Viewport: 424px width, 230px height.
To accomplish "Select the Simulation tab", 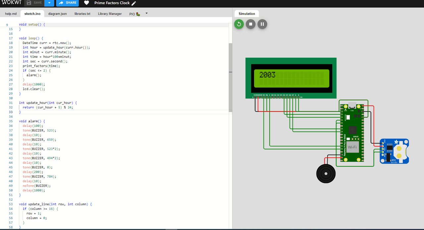I will (247, 14).
